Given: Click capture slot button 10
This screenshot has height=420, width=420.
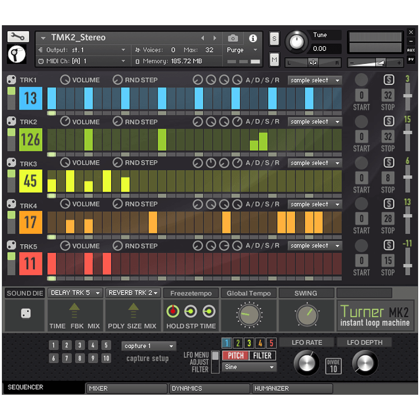Looking at the screenshot, I should [106, 358].
